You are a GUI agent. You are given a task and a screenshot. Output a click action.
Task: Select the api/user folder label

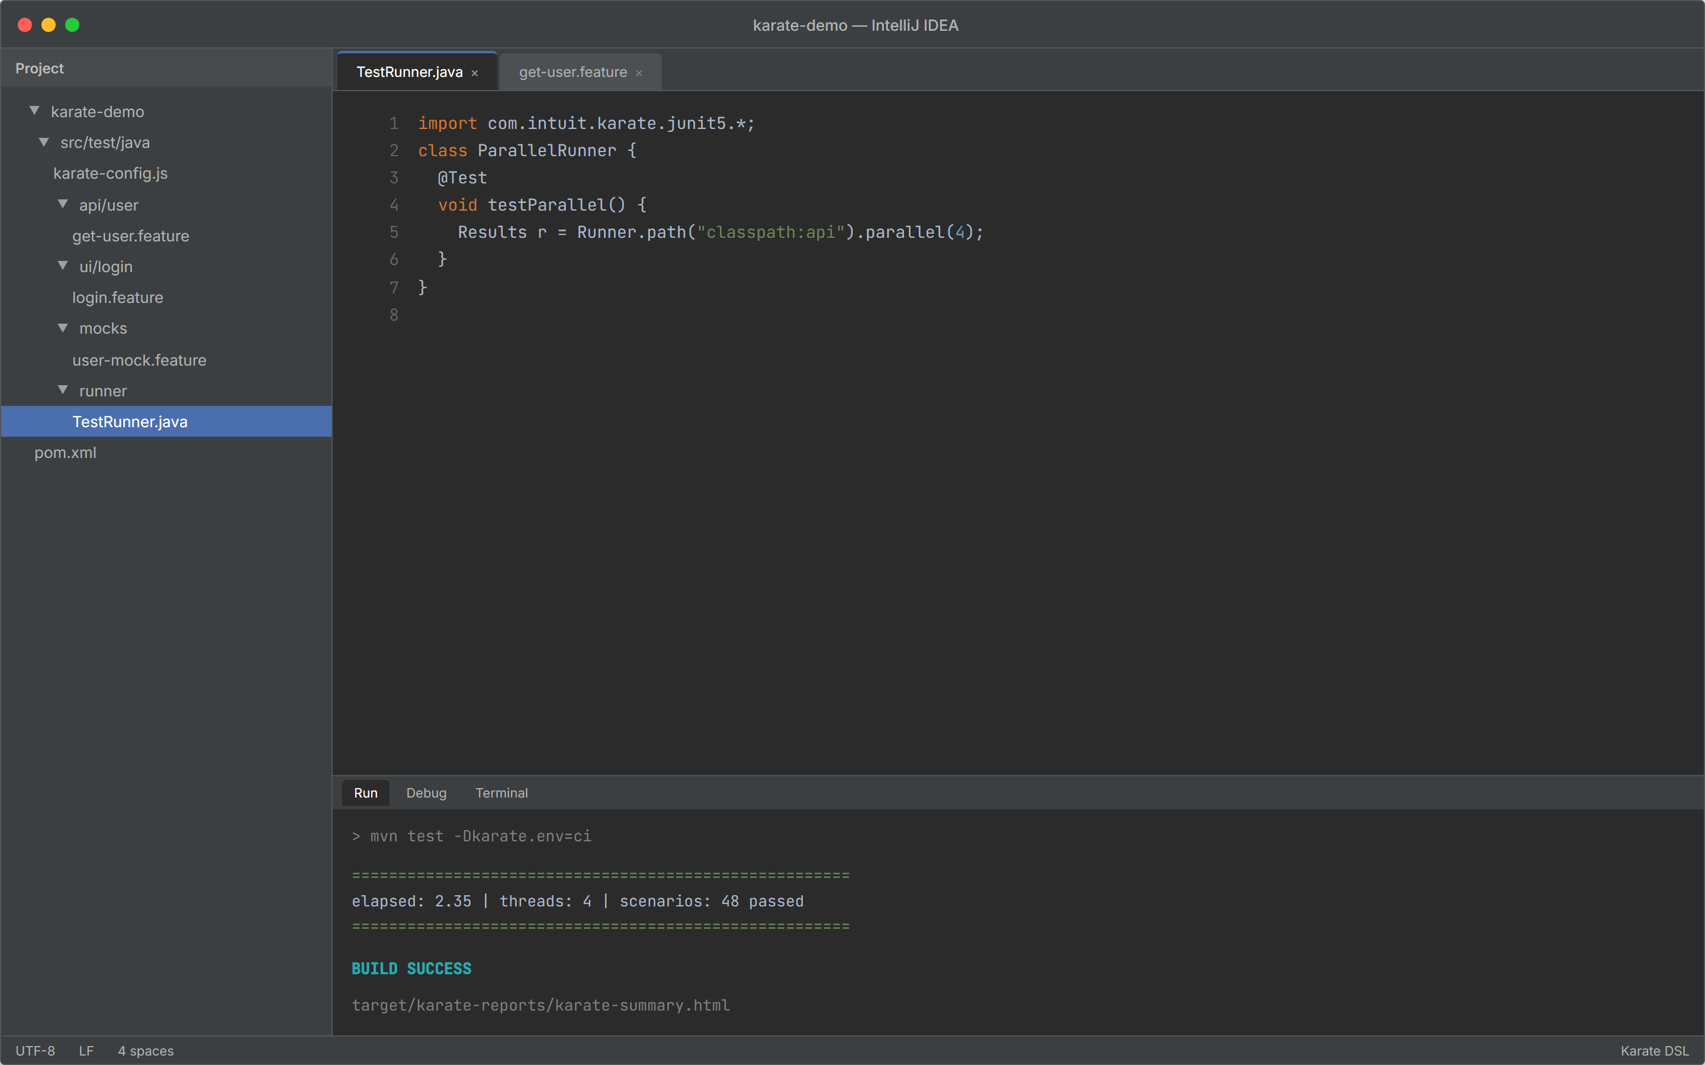pos(108,205)
